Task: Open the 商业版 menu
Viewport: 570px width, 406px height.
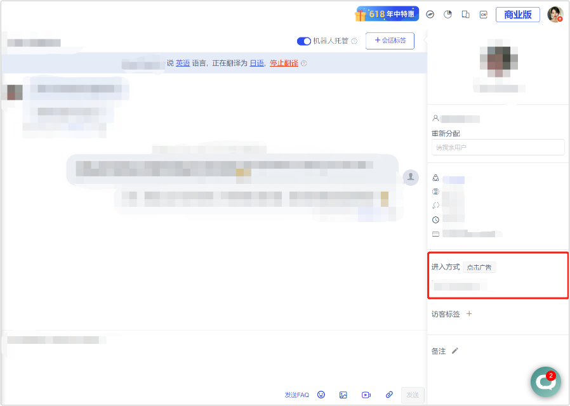Action: pyautogui.click(x=517, y=14)
